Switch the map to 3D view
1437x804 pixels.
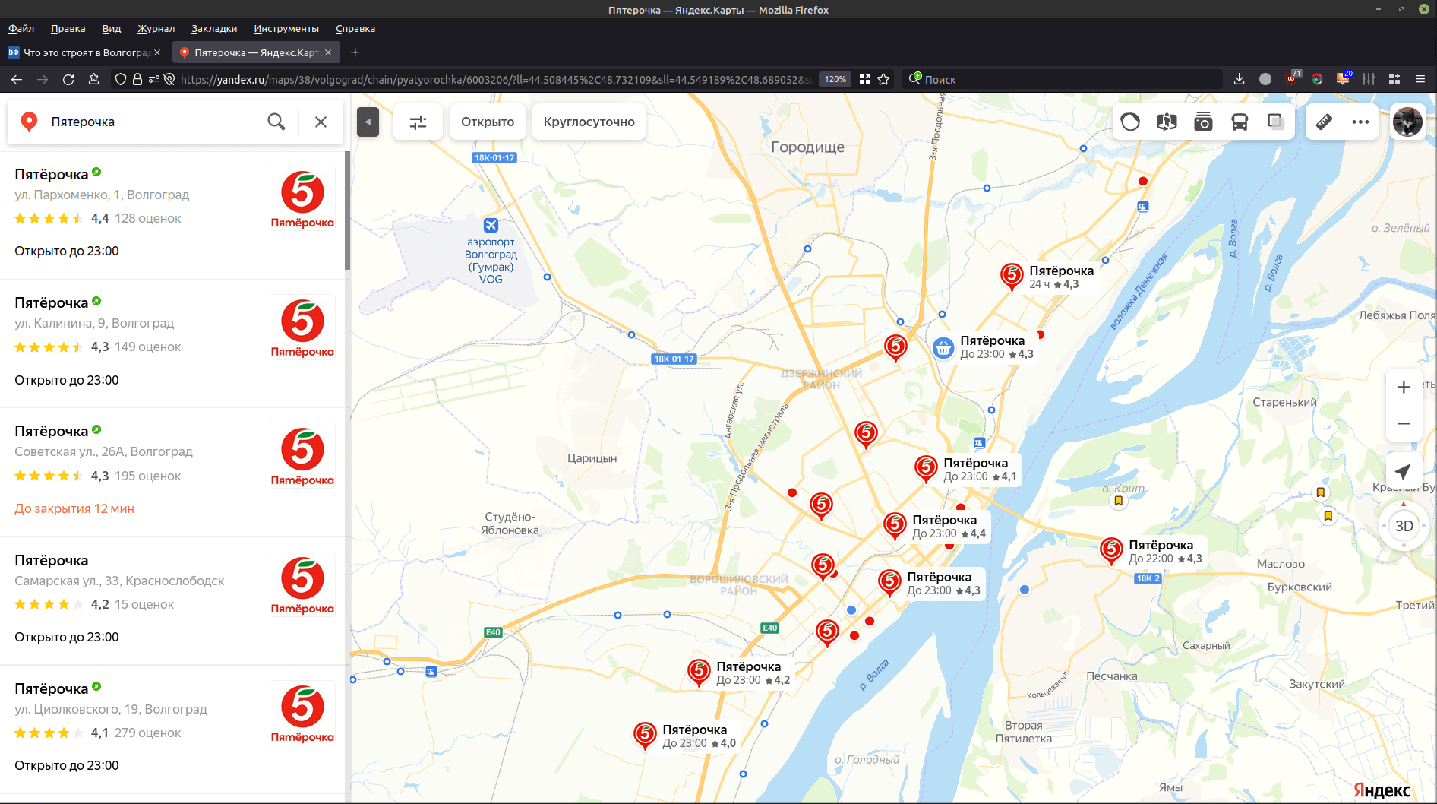(x=1404, y=526)
